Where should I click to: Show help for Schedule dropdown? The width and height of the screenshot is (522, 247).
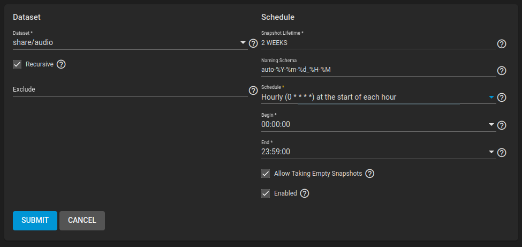[502, 98]
